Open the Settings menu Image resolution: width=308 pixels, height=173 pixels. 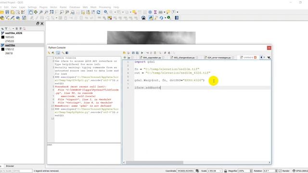pyautogui.click(x=32, y=7)
